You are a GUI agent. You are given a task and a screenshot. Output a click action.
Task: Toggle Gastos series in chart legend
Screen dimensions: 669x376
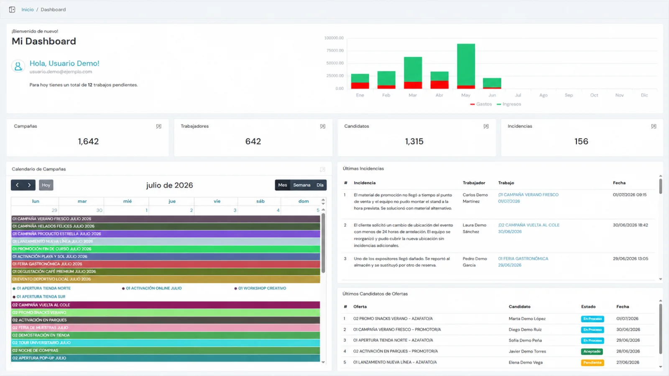click(481, 104)
